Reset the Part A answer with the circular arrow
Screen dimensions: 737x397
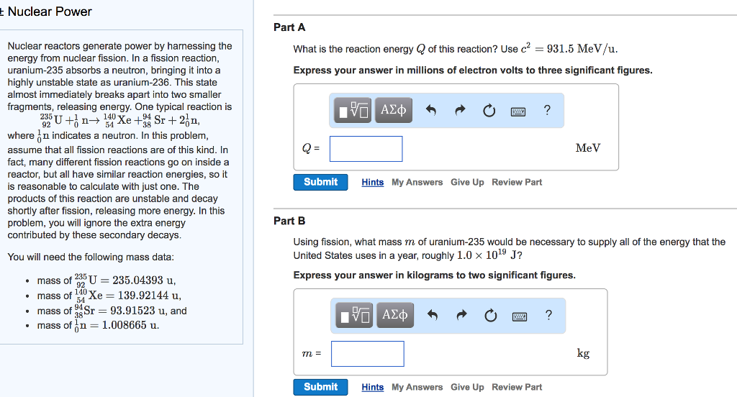click(489, 111)
